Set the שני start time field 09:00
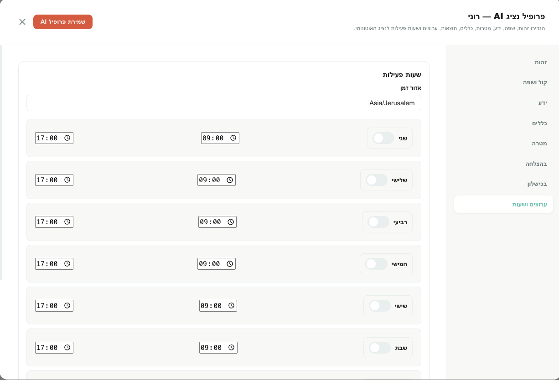Viewport: 559px width, 380px height. (x=220, y=138)
